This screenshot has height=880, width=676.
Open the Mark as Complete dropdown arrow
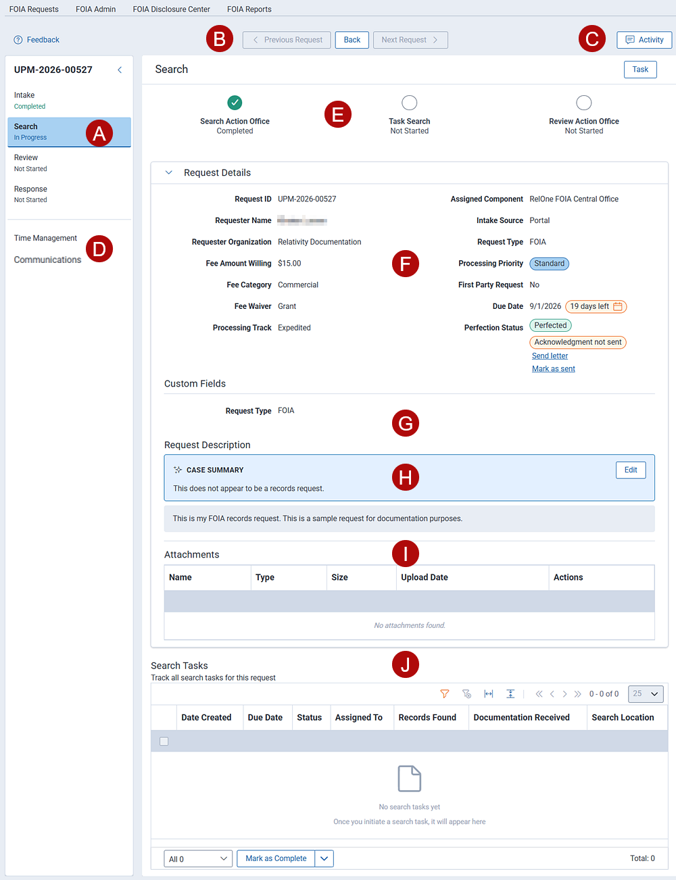tap(324, 859)
